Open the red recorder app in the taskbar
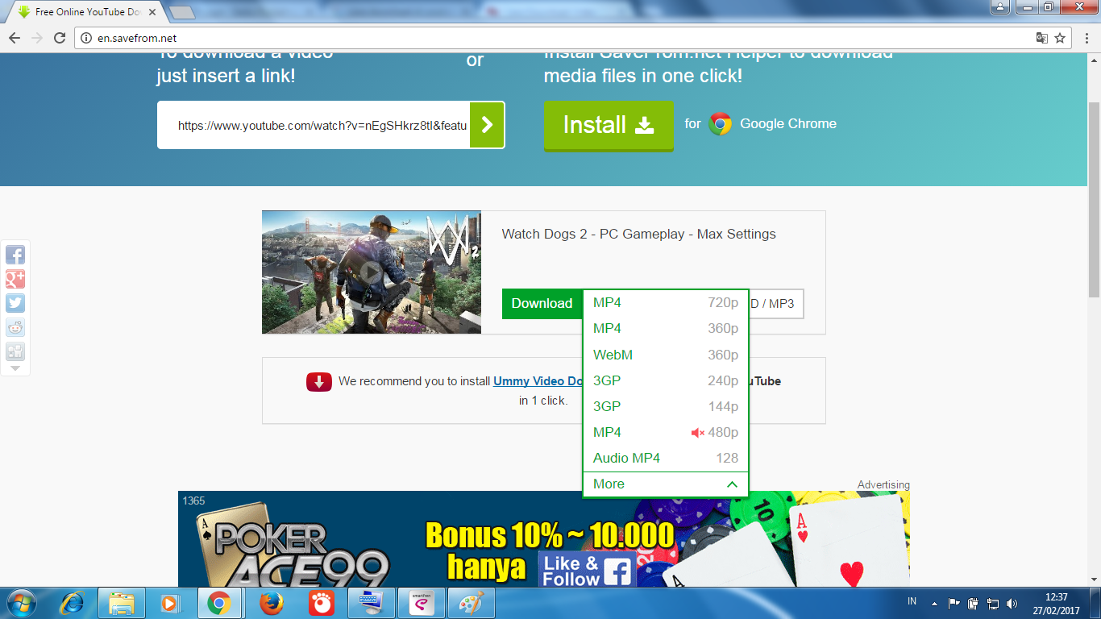1101x619 pixels. (x=322, y=603)
